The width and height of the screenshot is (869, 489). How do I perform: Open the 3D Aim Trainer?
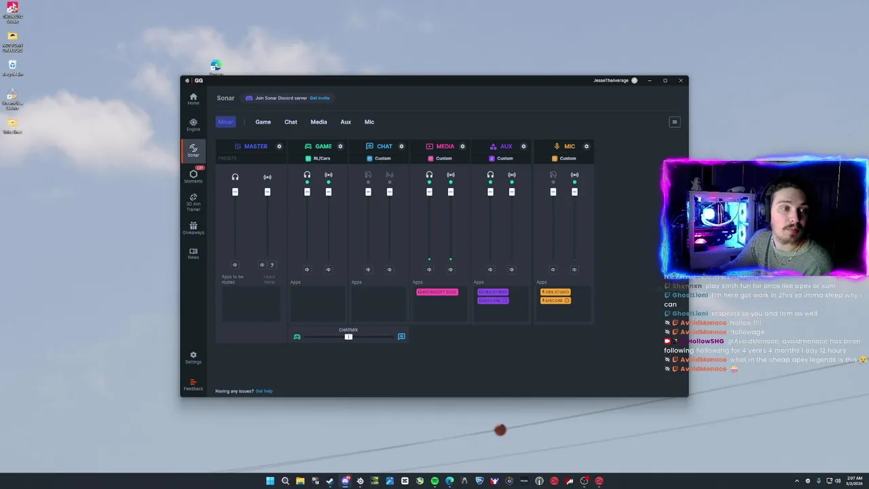pos(193,202)
